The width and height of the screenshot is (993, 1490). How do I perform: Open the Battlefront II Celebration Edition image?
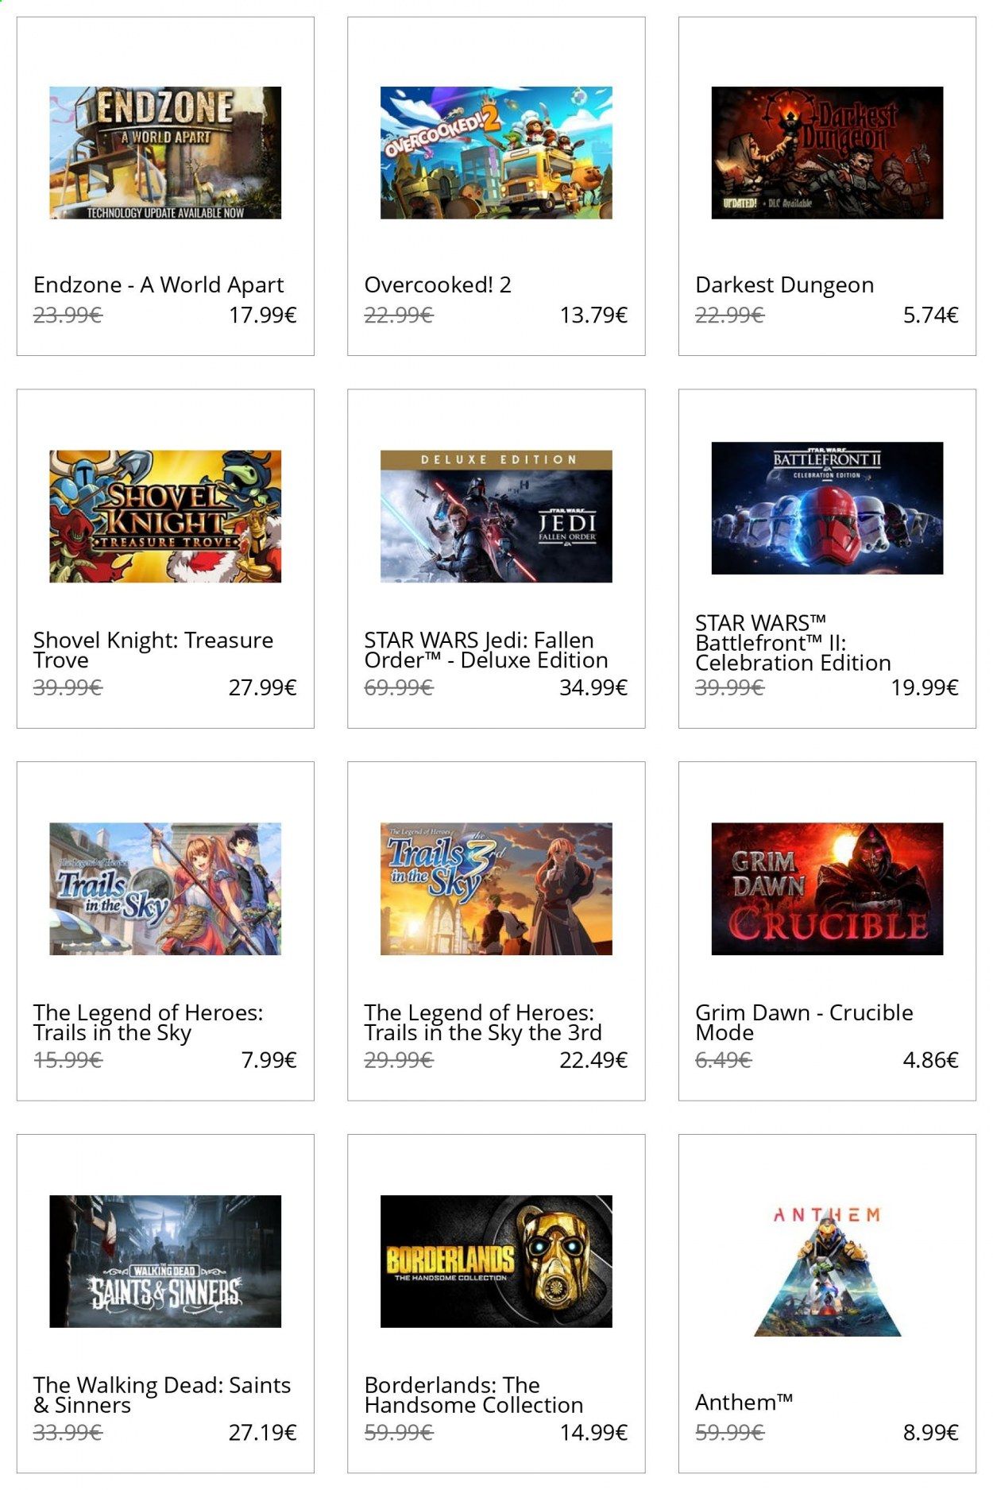(x=827, y=508)
